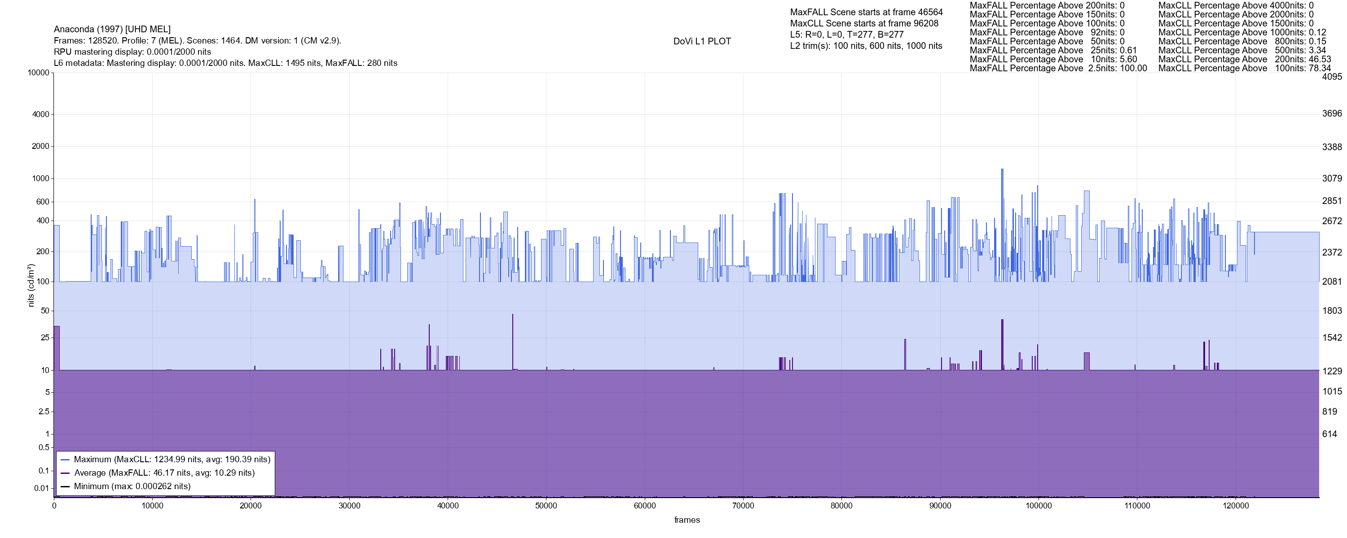1347x538 pixels.
Task: Click 'MaxCLL Percentage Above 100nits: 78.34' line
Action: point(1244,69)
